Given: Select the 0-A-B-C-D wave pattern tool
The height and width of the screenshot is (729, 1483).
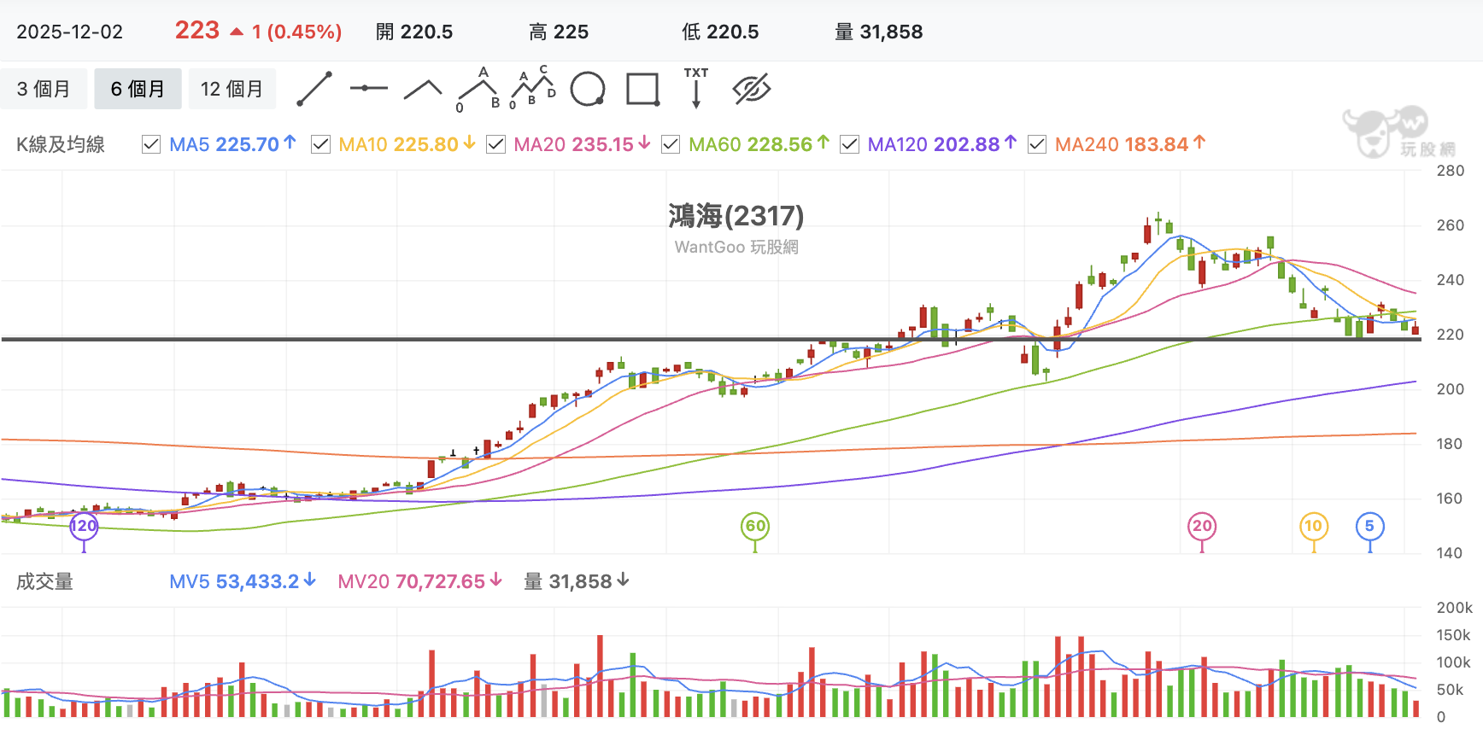Looking at the screenshot, I should [532, 87].
